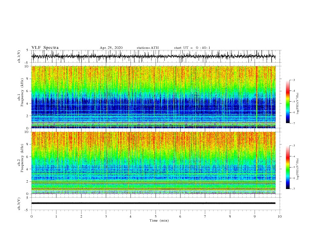
Task: Click the ch.2 frequency axis "10" tick
Action: coord(27,132)
